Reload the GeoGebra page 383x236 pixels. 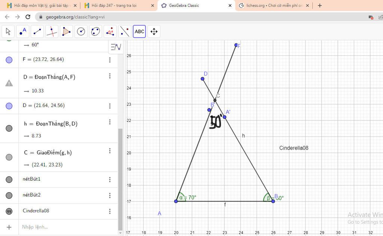point(28,17)
